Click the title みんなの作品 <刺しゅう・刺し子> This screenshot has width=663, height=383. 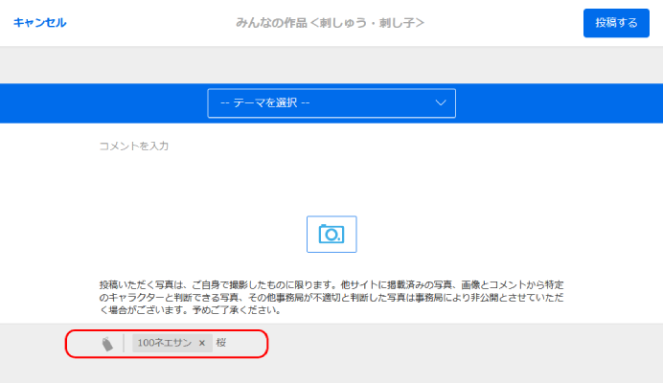(x=330, y=23)
